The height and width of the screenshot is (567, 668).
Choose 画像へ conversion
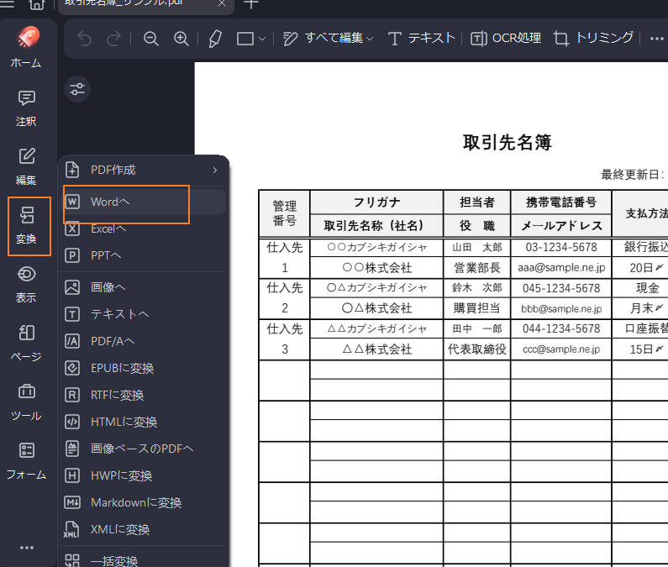pos(145,287)
